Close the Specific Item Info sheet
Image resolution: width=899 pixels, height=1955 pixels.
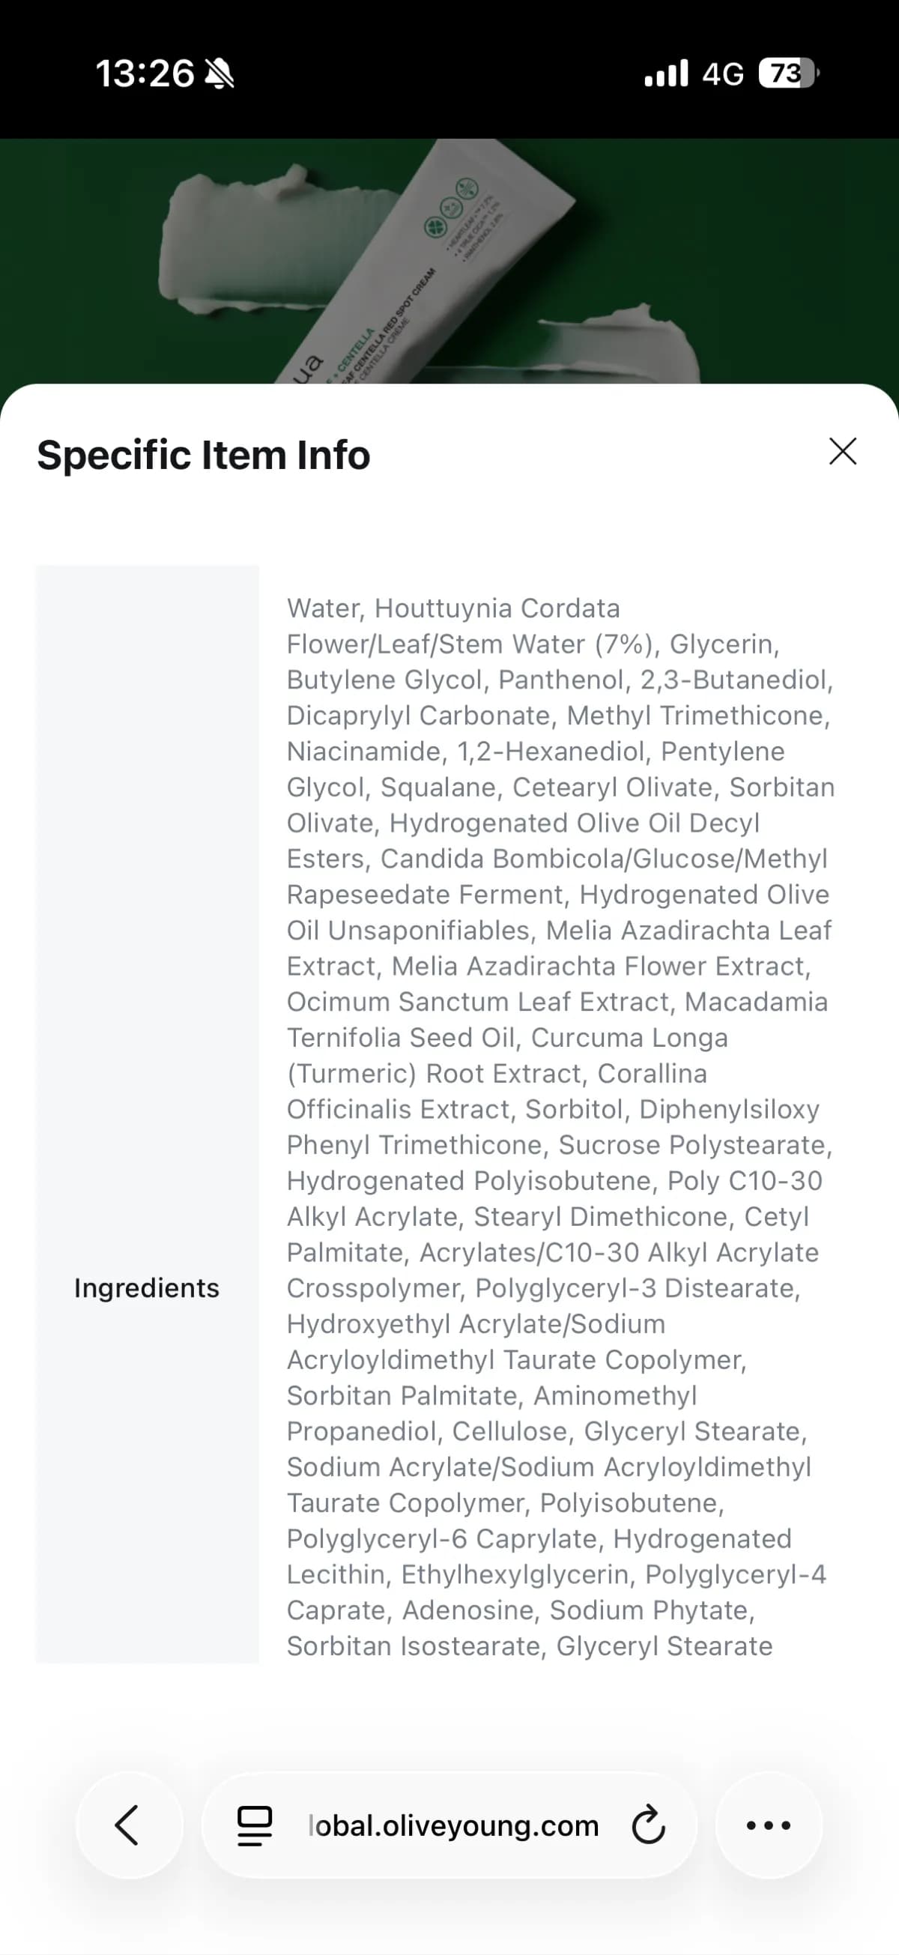point(842,452)
